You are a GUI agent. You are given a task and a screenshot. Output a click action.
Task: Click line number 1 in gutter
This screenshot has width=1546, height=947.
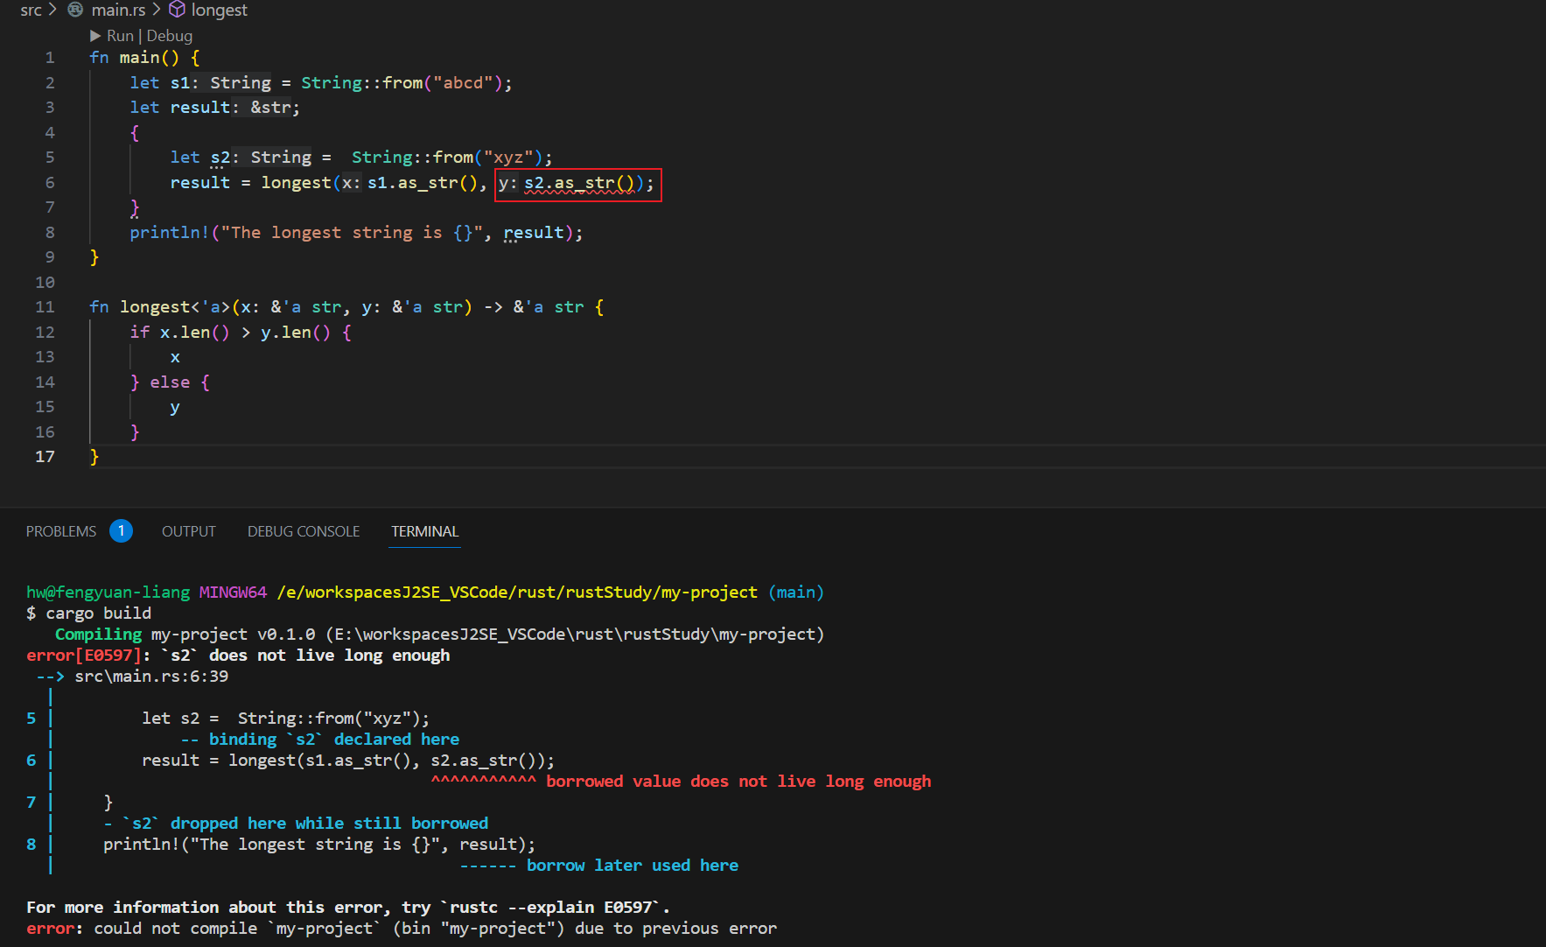tap(50, 58)
